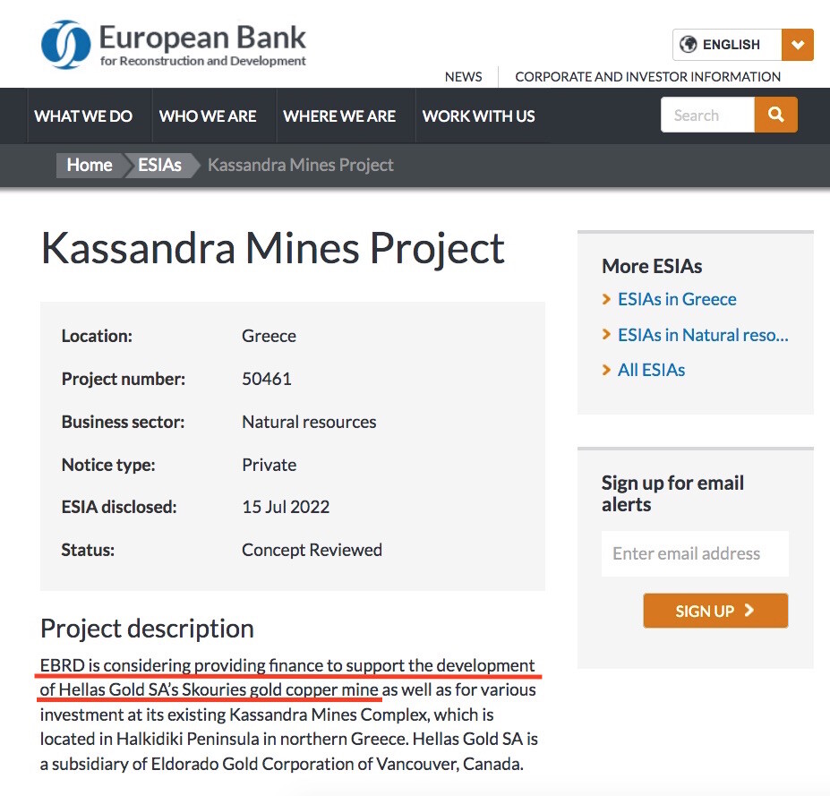This screenshot has width=830, height=796.
Task: Click the arrow inside SIGN UP button
Action: pos(749,611)
